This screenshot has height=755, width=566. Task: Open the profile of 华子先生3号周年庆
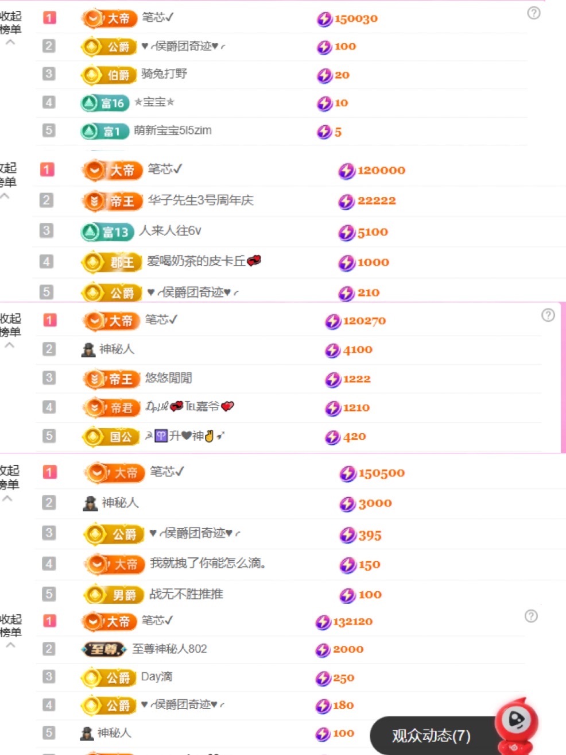tap(200, 201)
